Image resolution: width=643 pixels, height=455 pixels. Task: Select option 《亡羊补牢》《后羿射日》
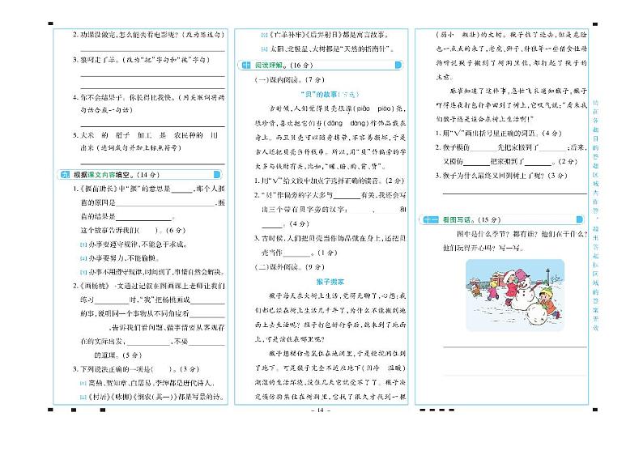(326, 36)
